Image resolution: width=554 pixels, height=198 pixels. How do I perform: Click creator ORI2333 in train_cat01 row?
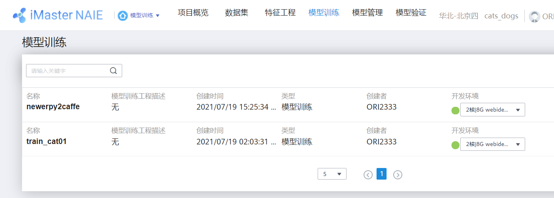coord(381,142)
